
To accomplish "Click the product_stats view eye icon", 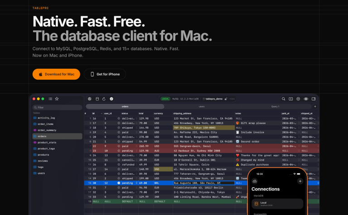I will (35, 143).
